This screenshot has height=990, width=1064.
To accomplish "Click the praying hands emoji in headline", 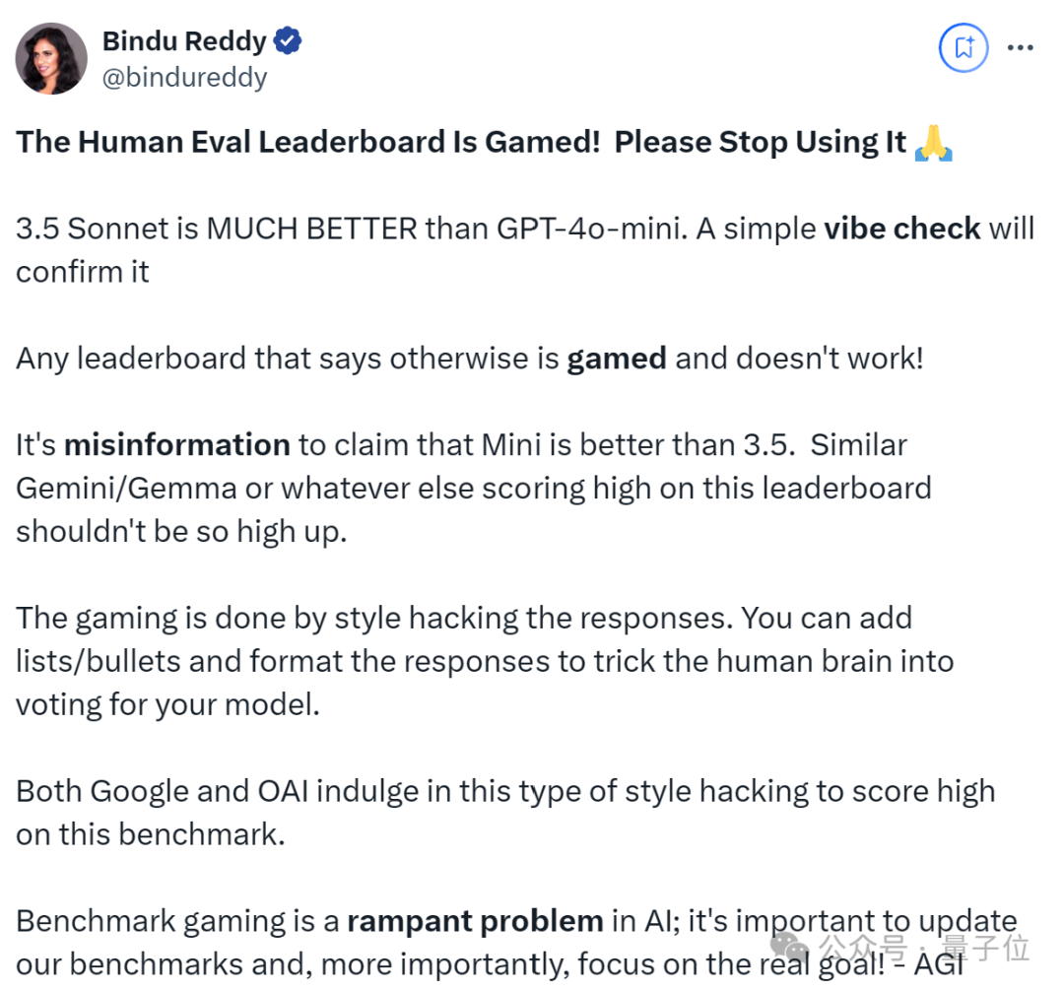I will 934,143.
